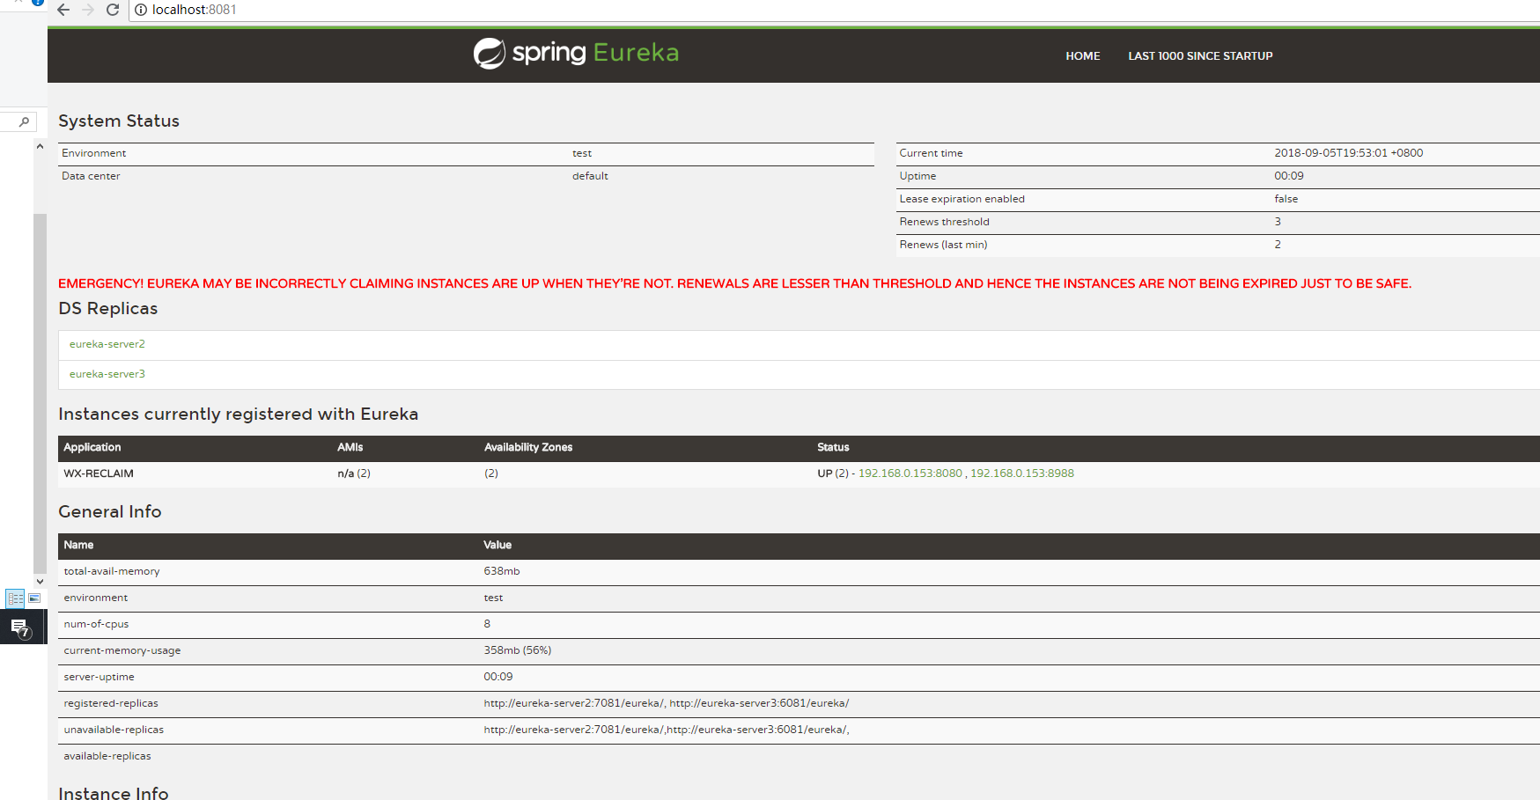
Task: Click the current time value 2018-09-05T19:53:01 +0800
Action: click(1348, 153)
